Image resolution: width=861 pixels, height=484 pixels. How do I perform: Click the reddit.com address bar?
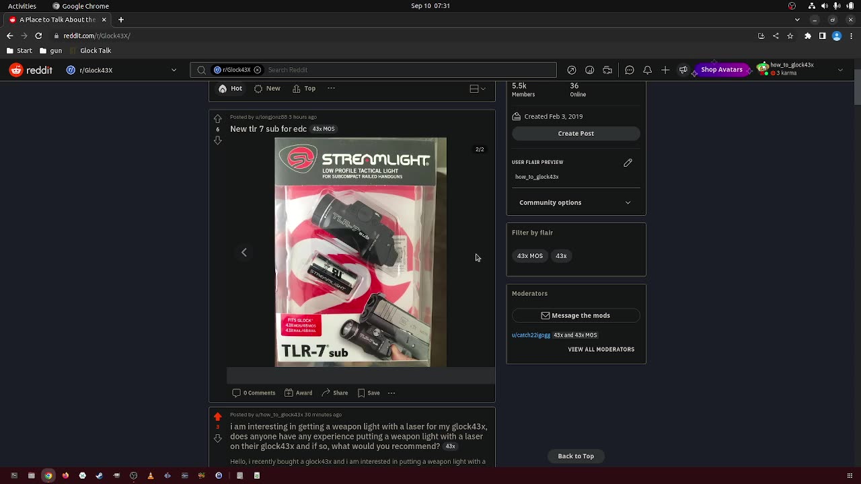tap(404, 36)
